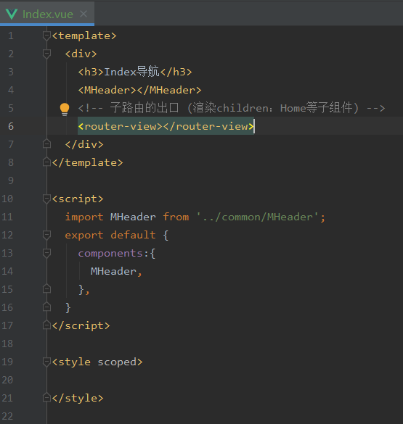403x424 pixels.
Task: Click line number 11 in gutter
Action: tap(7, 217)
